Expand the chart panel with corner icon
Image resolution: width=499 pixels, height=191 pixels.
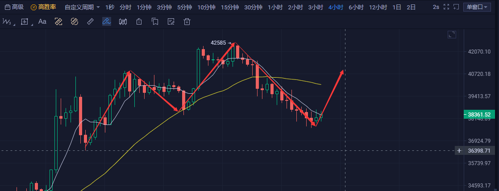coord(452,35)
